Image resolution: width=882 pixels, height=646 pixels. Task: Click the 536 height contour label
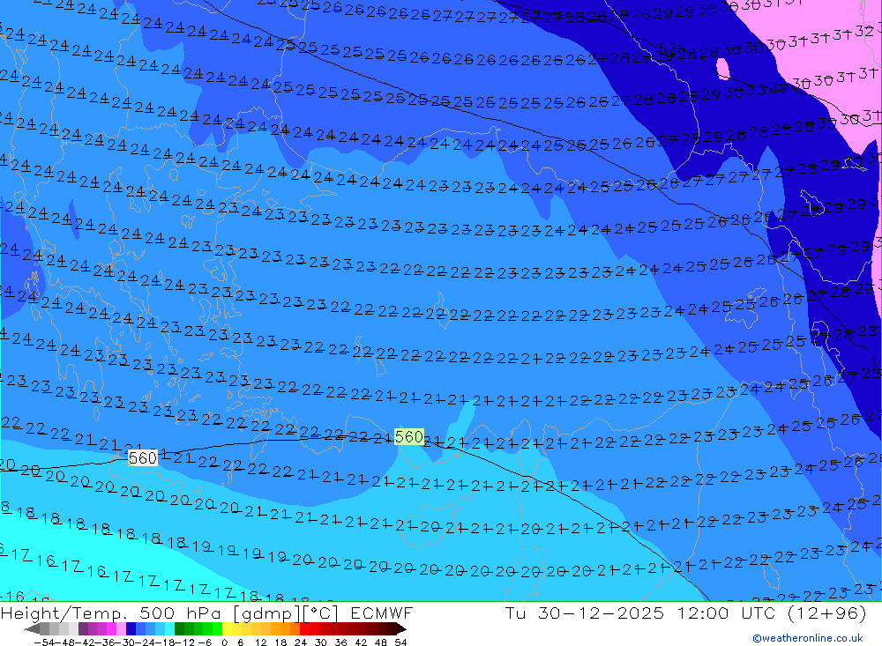point(671,48)
